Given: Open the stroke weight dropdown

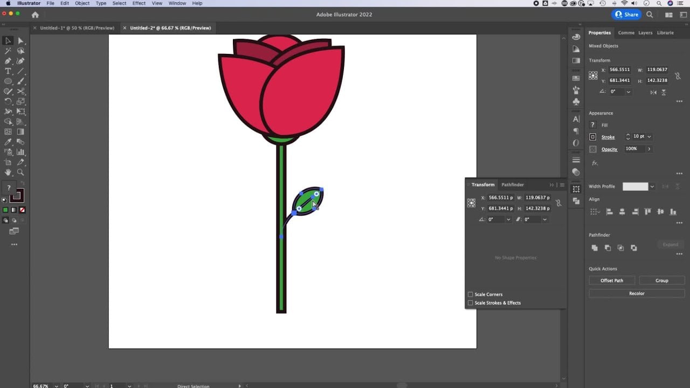Looking at the screenshot, I should click(649, 137).
